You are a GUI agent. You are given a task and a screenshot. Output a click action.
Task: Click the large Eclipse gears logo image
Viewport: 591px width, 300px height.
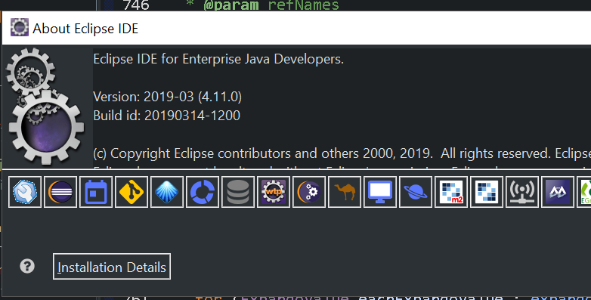pyautogui.click(x=45, y=107)
